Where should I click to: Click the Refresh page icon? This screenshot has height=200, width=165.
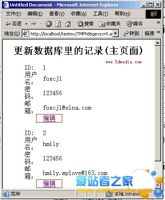tap(58, 24)
